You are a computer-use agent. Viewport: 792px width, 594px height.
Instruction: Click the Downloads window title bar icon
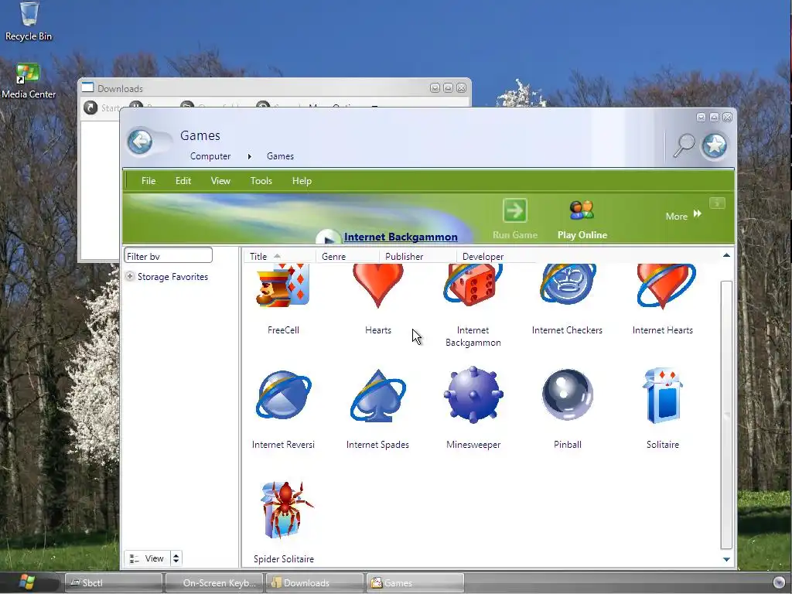point(88,87)
